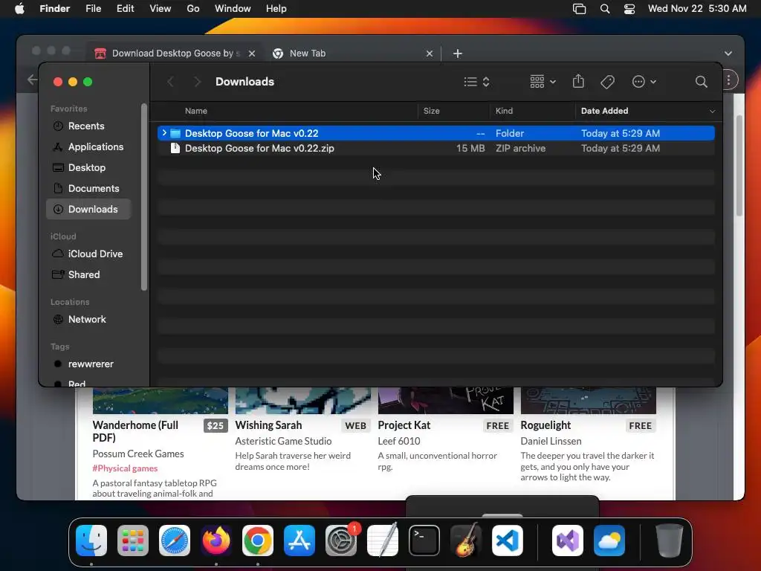This screenshot has height=571, width=761.
Task: Open the Help menu in the menu bar
Action: click(276, 9)
